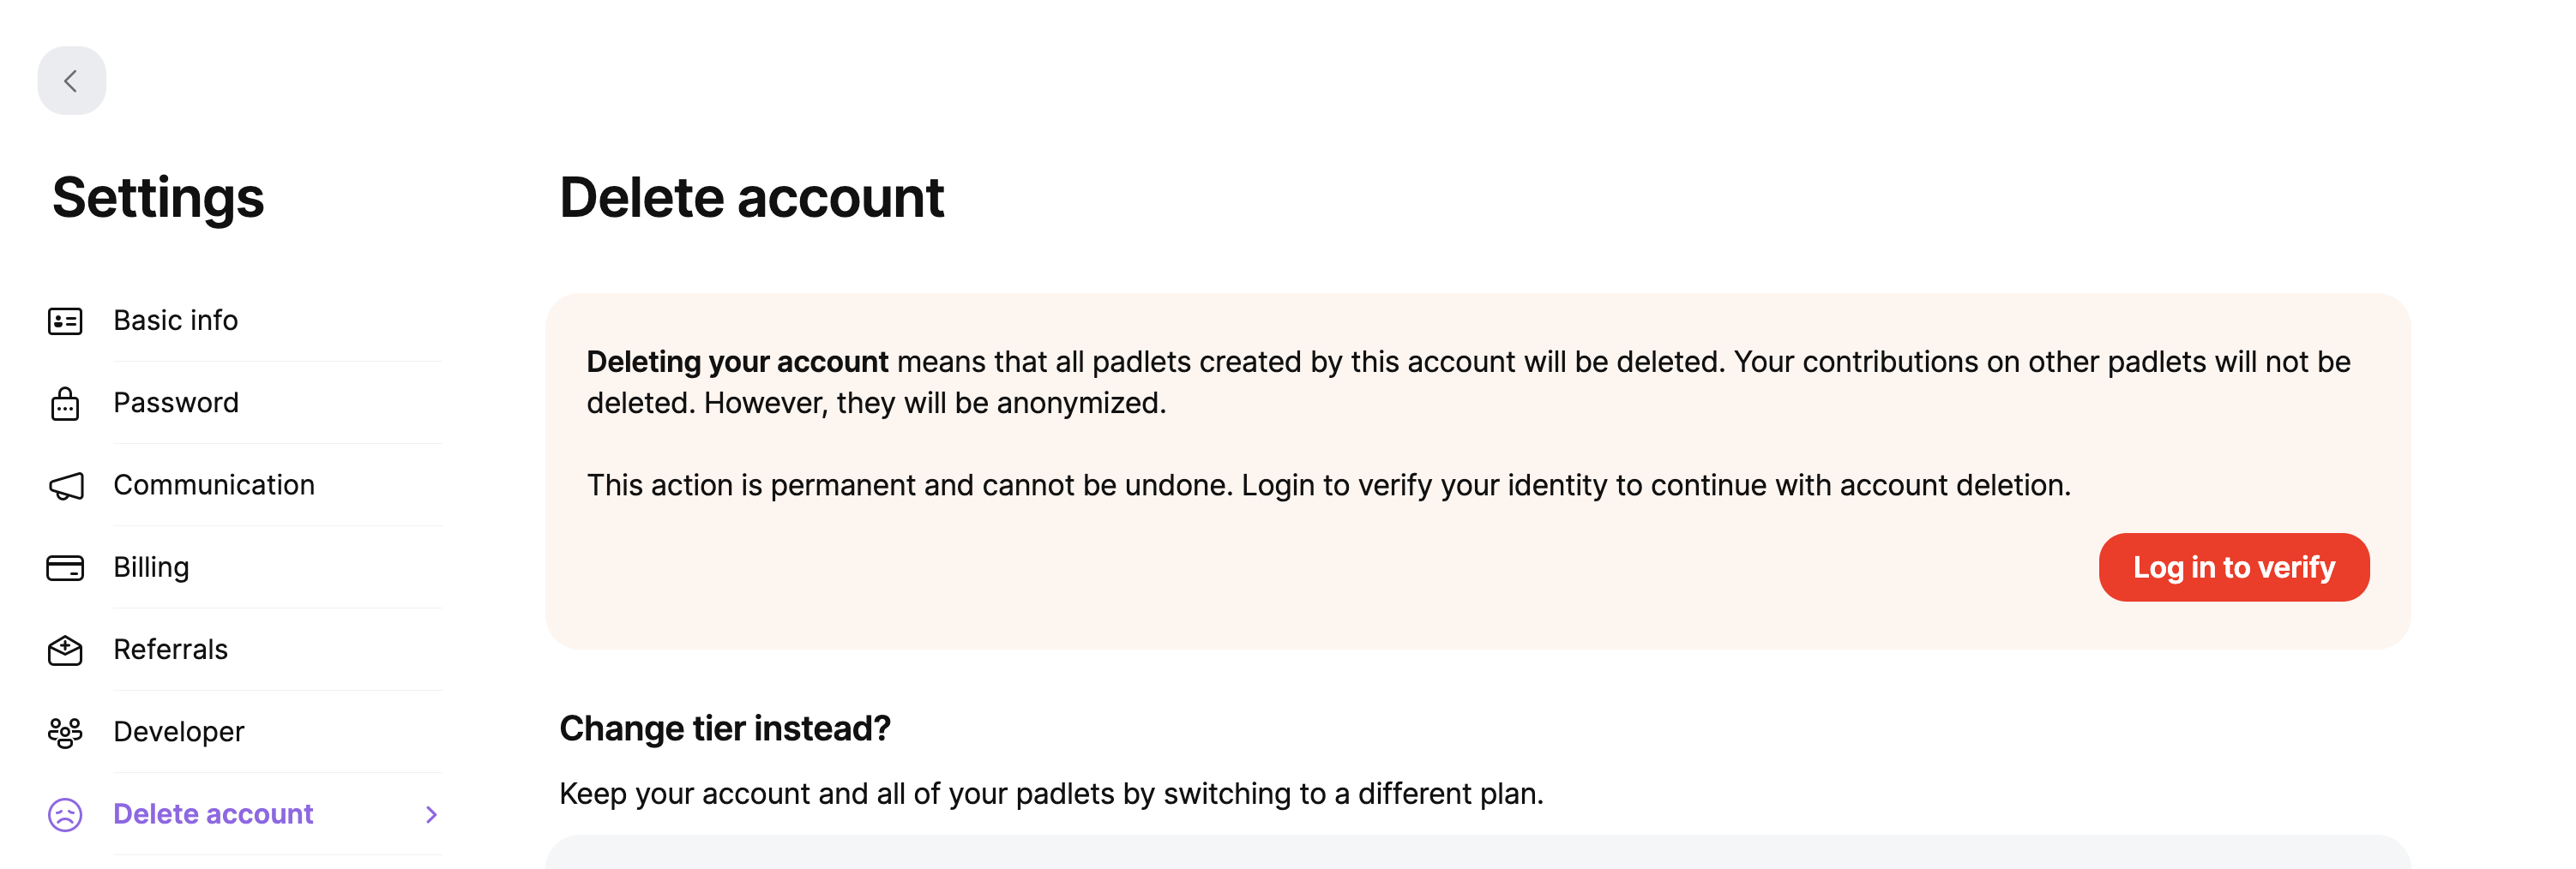This screenshot has width=2576, height=869.
Task: Open the Basic info settings section
Action: point(175,321)
